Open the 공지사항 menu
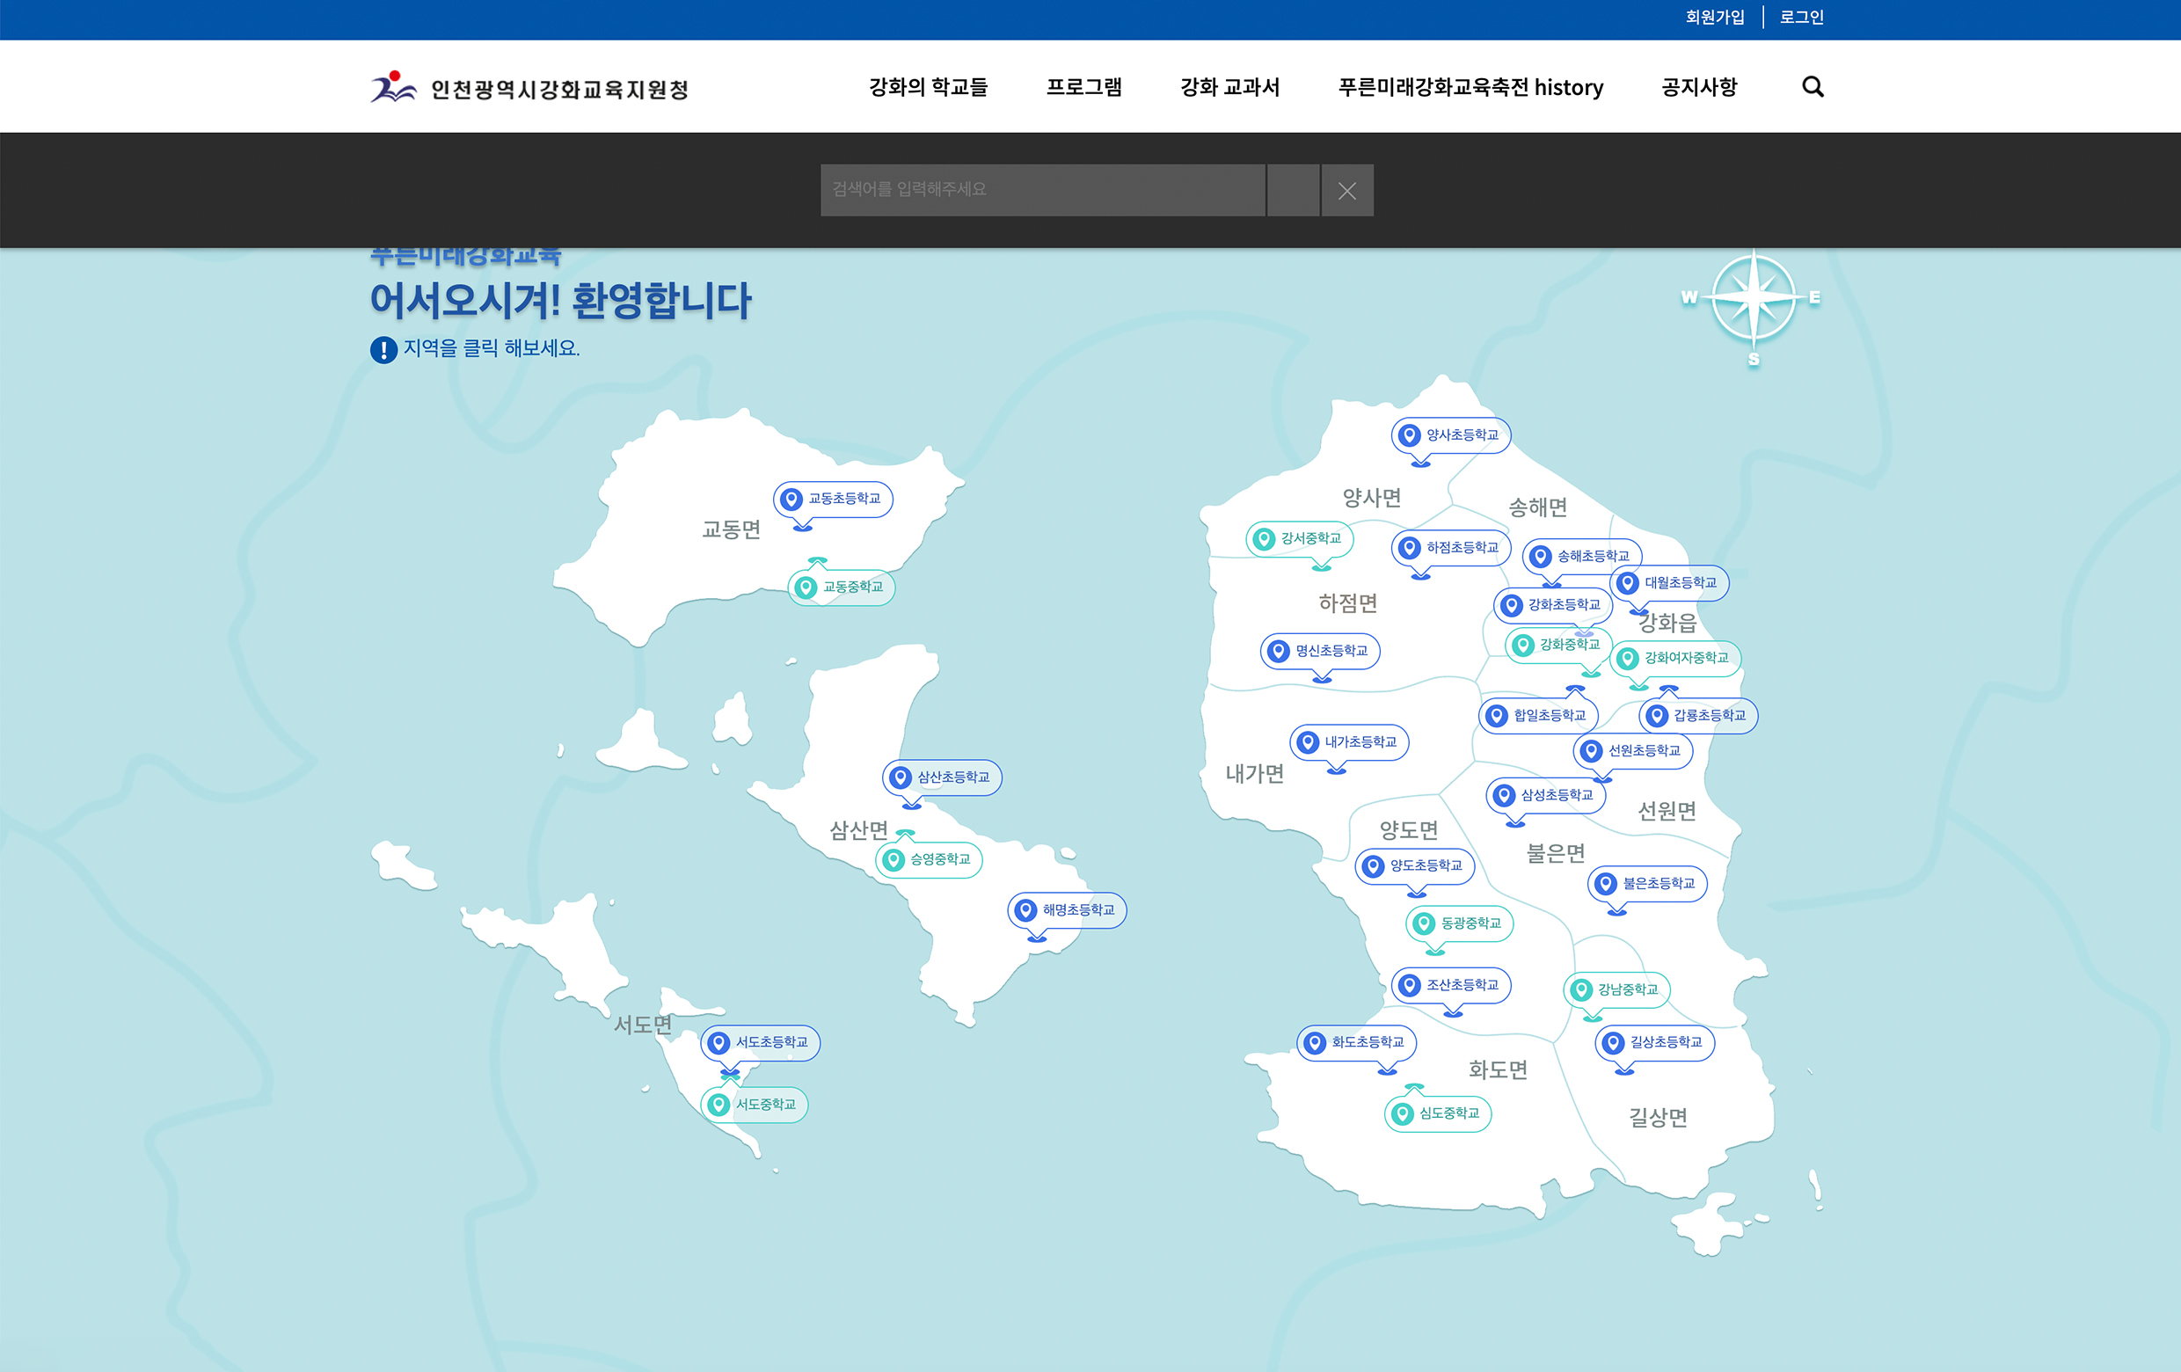The height and width of the screenshot is (1372, 2181). coord(1699,87)
